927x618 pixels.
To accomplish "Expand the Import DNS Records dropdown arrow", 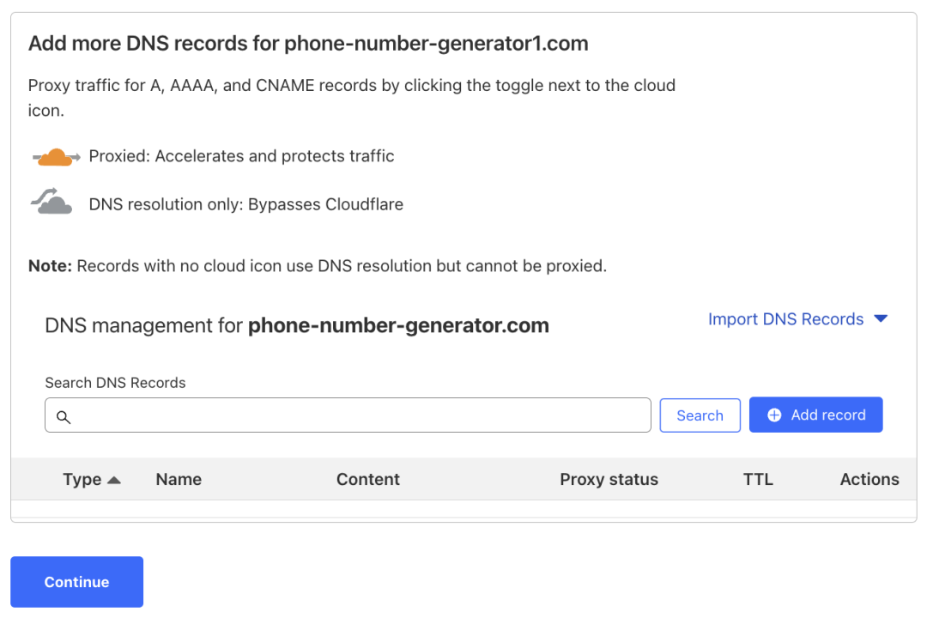I will [x=880, y=319].
